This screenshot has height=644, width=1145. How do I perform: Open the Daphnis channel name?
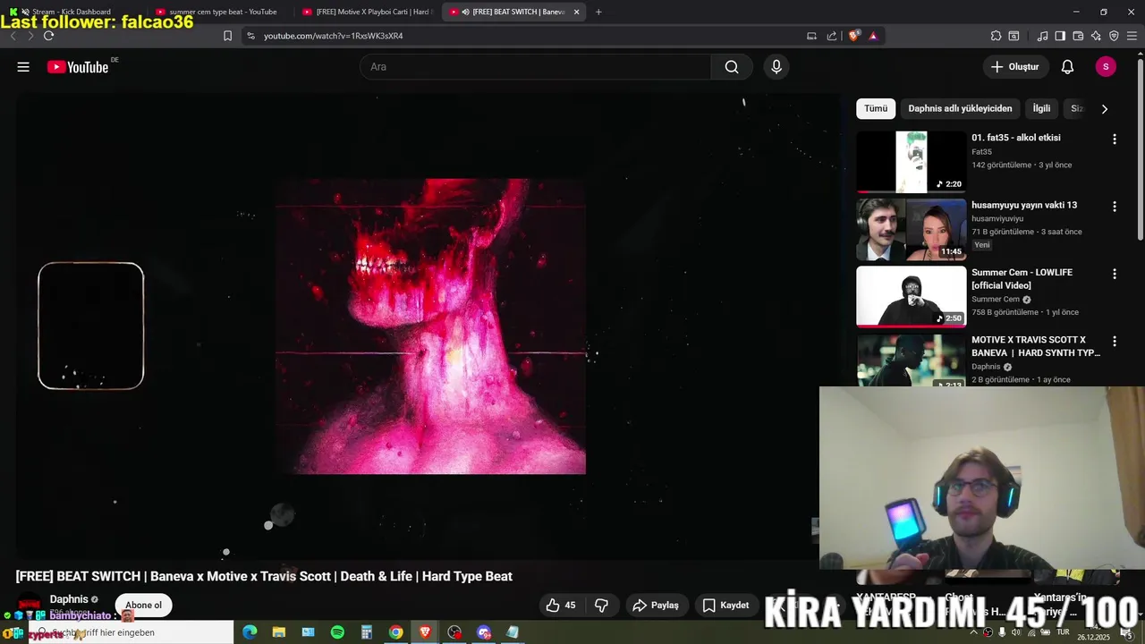[69, 599]
